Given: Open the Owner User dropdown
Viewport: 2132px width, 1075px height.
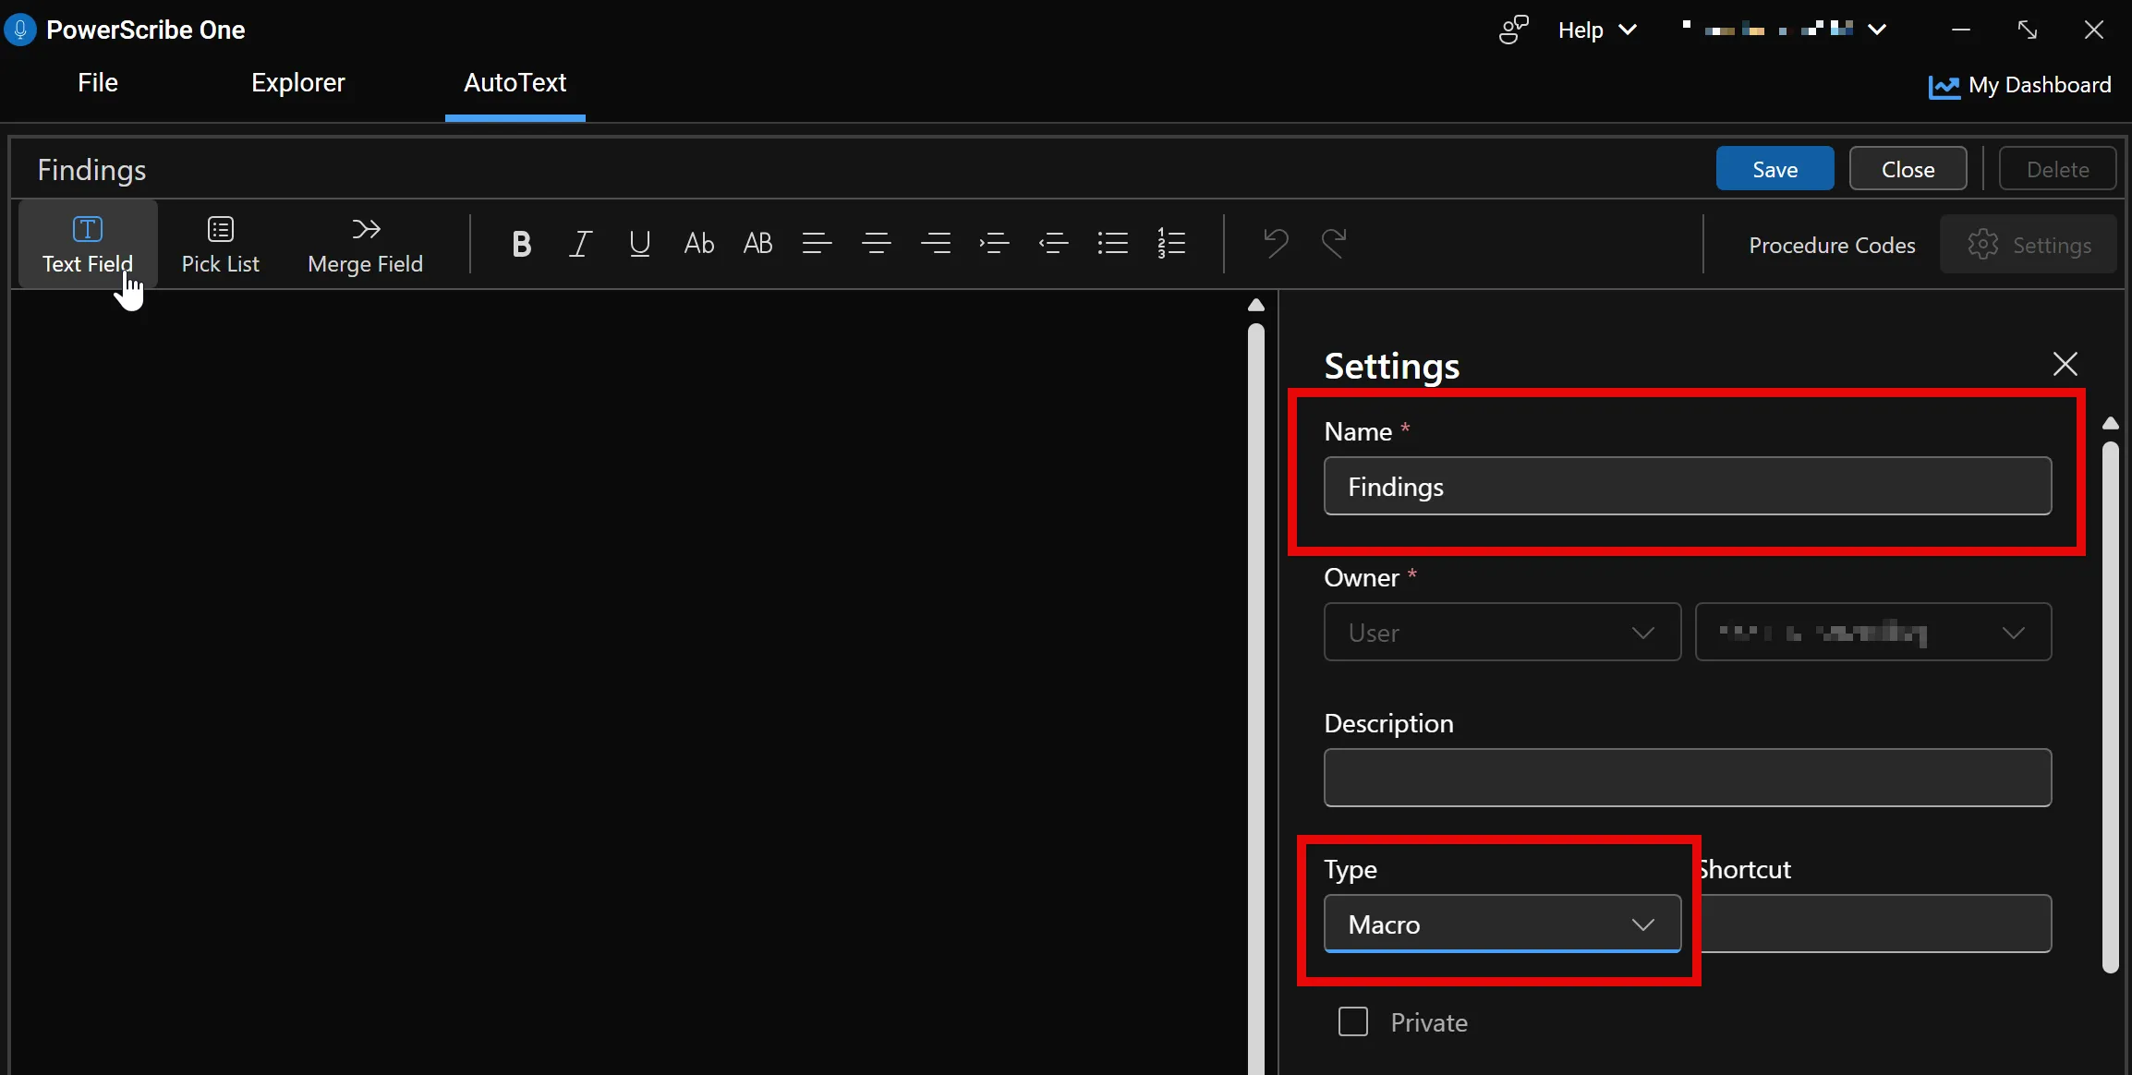Looking at the screenshot, I should [x=1502, y=632].
